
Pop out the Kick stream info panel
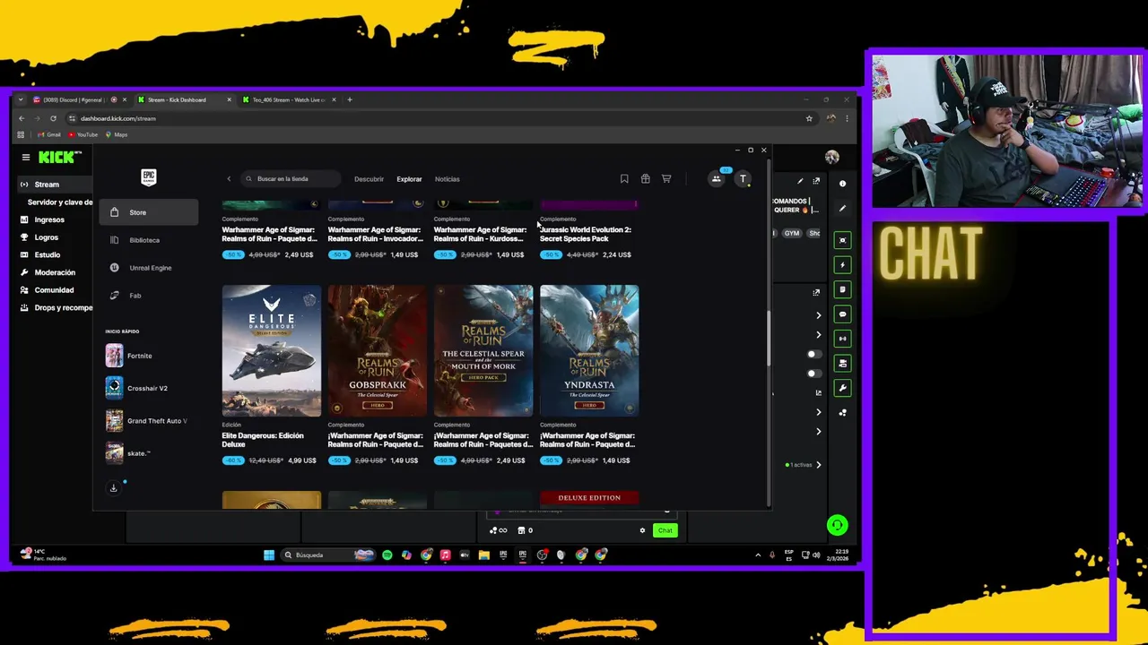point(816,181)
